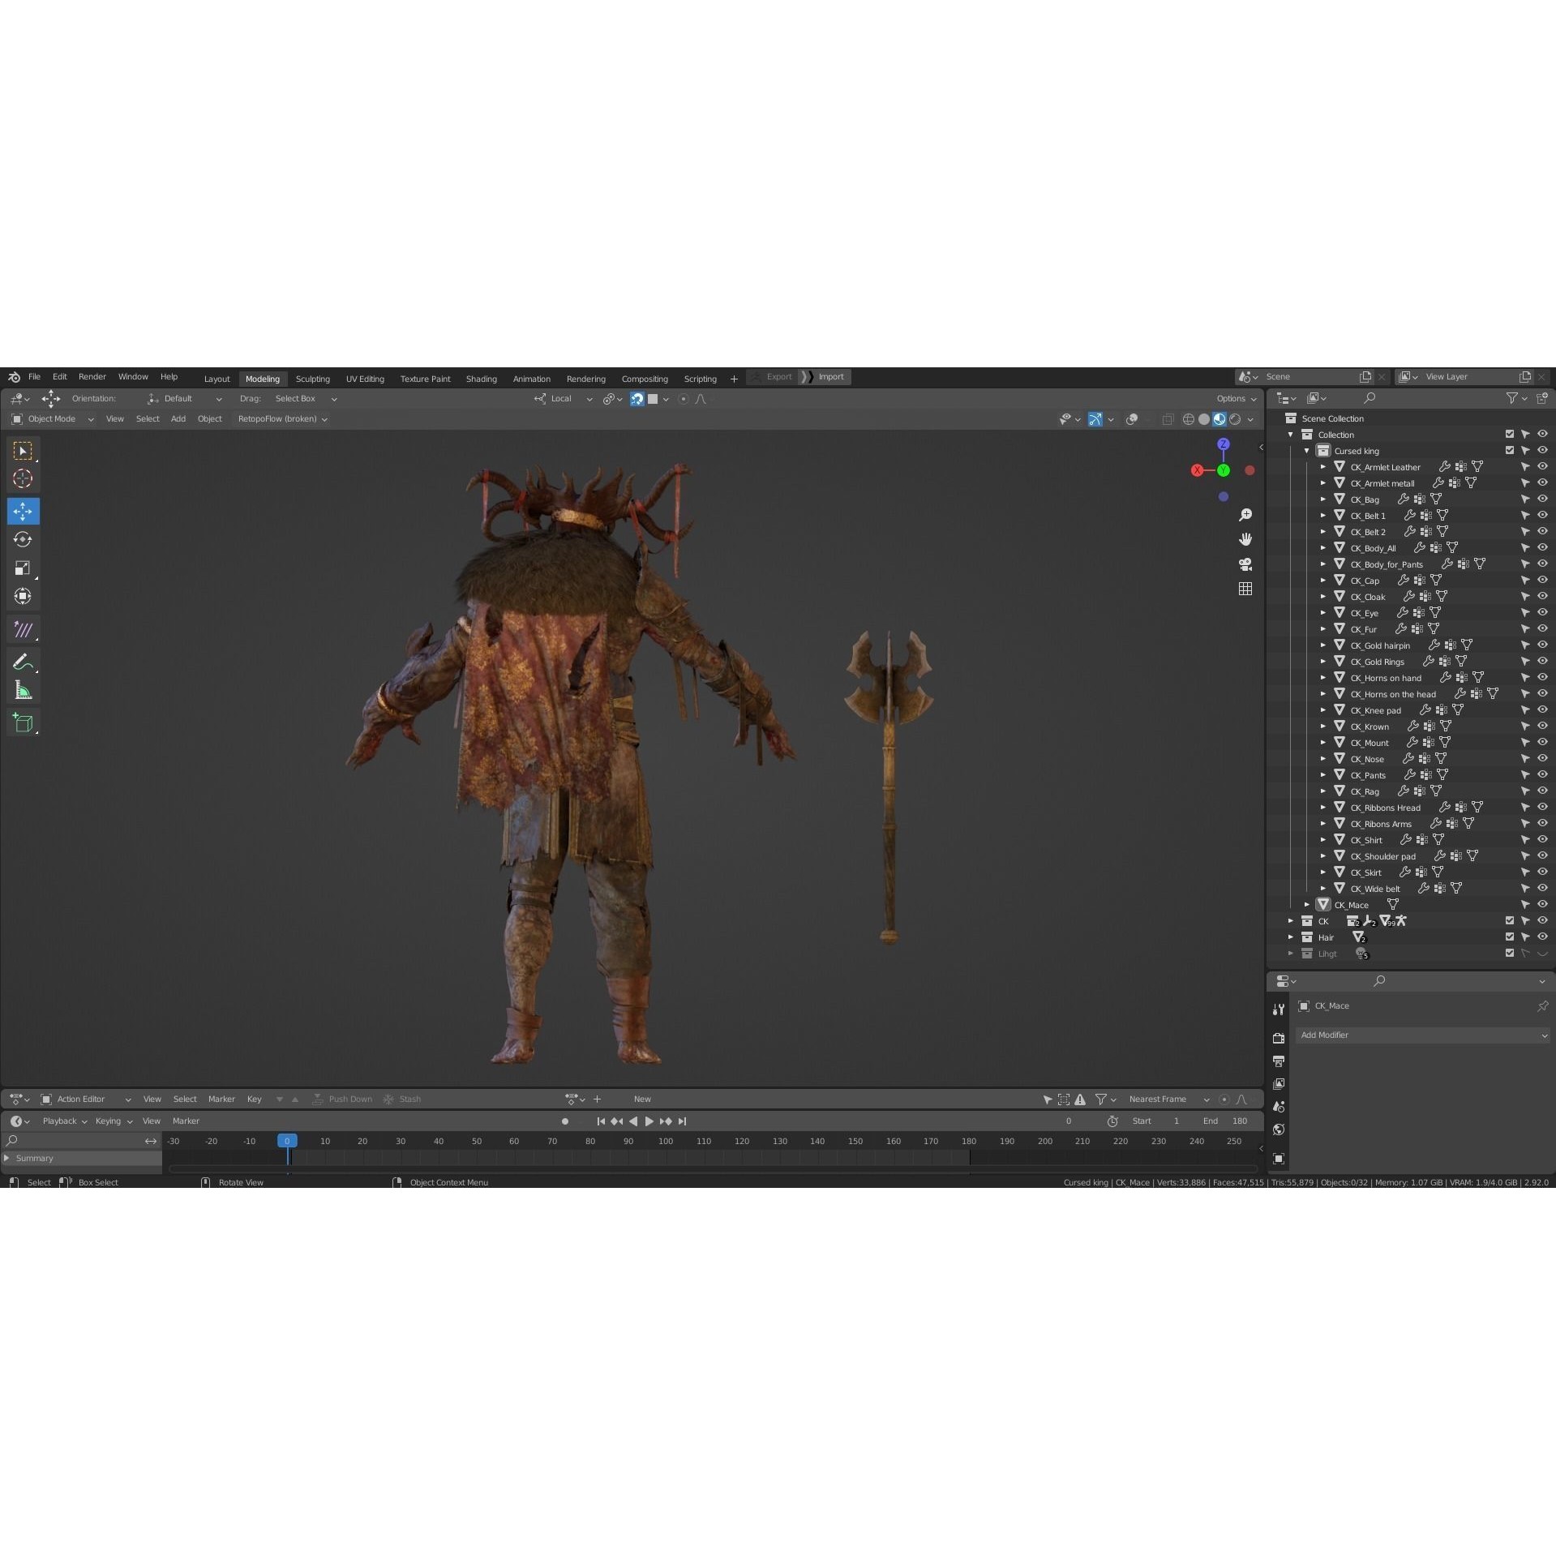Uncheck the Cursed king collection checkbox
1556x1556 pixels.
[x=1509, y=450]
